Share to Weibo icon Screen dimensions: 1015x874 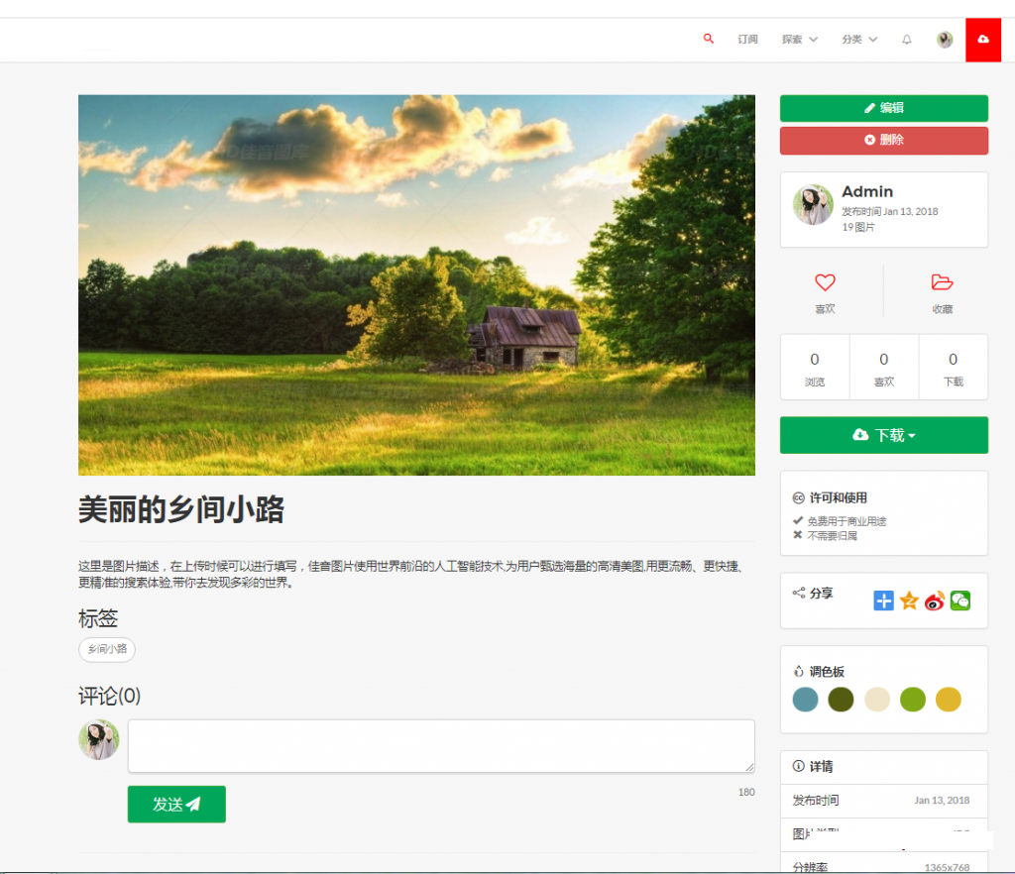[x=934, y=601]
